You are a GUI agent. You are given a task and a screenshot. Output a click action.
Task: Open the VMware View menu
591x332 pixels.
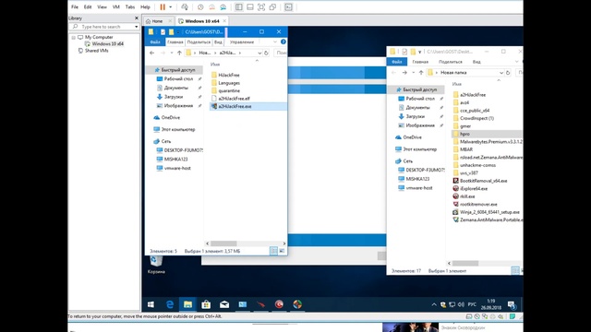point(102,6)
